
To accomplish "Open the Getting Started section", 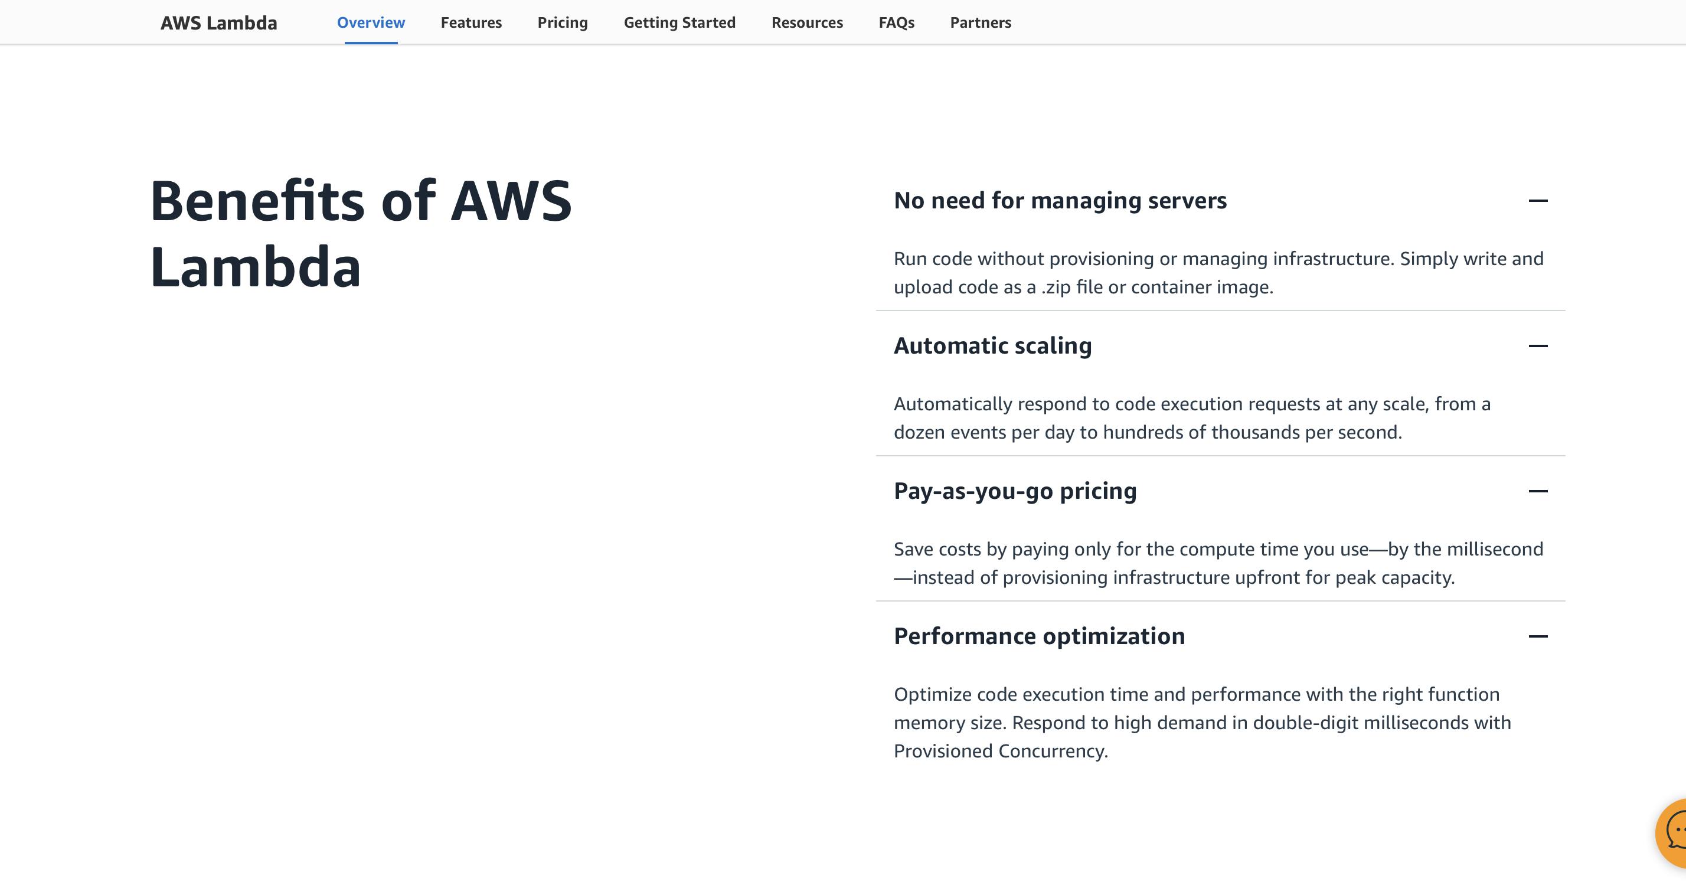I will pyautogui.click(x=679, y=22).
